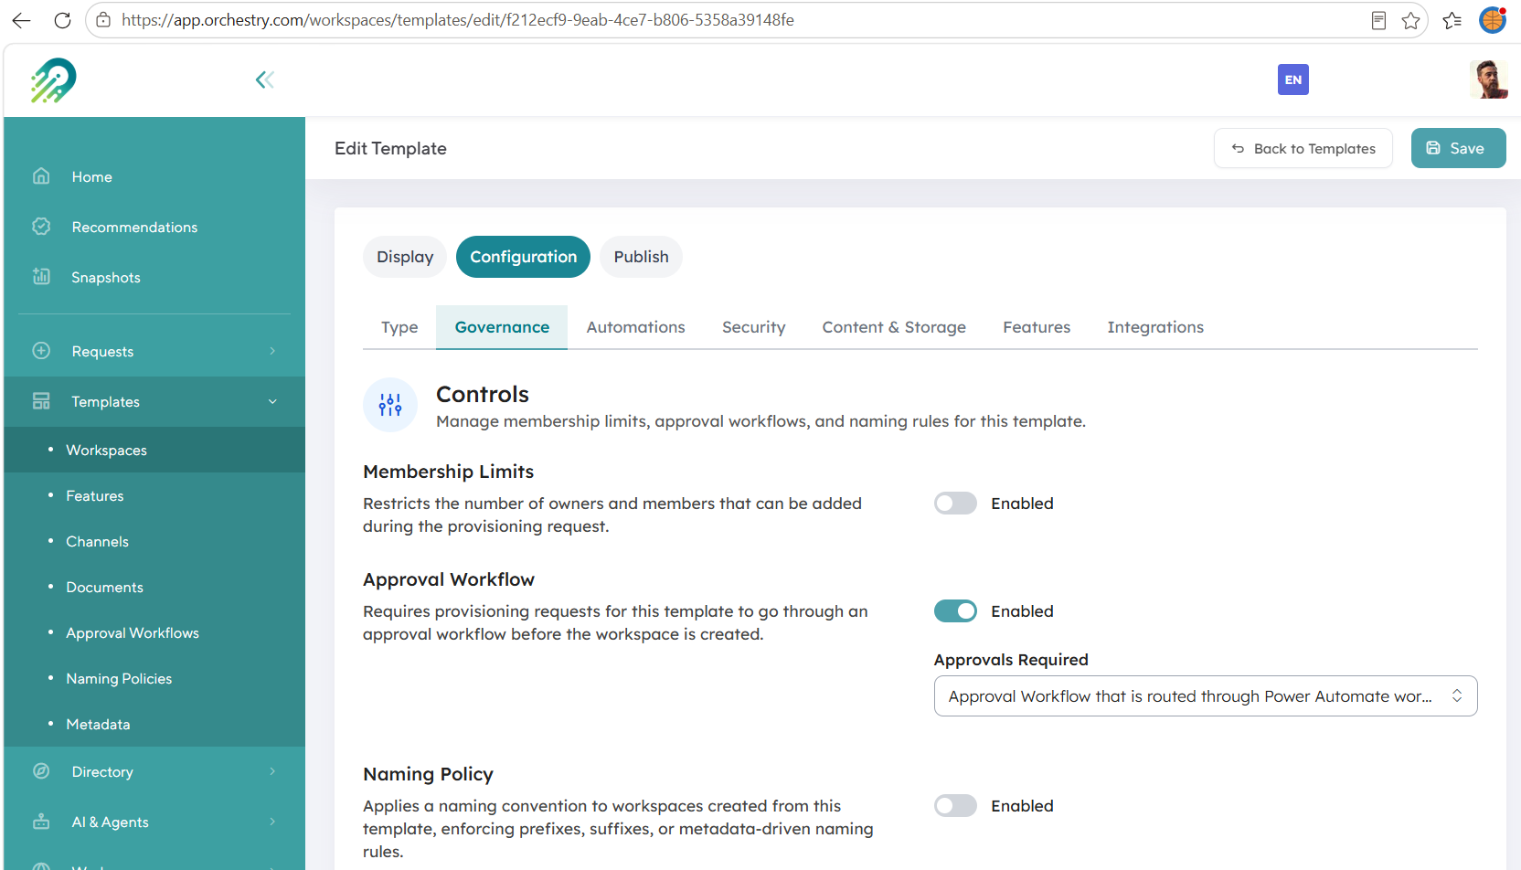The height and width of the screenshot is (870, 1521).
Task: Collapse the Templates menu chevron
Action: tap(272, 401)
